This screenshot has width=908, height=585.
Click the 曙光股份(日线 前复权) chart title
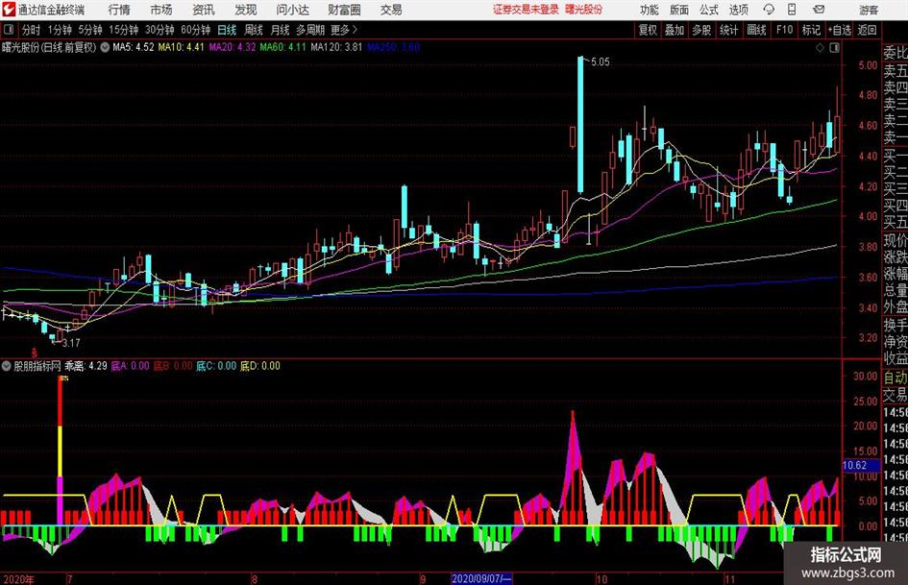pyautogui.click(x=49, y=47)
